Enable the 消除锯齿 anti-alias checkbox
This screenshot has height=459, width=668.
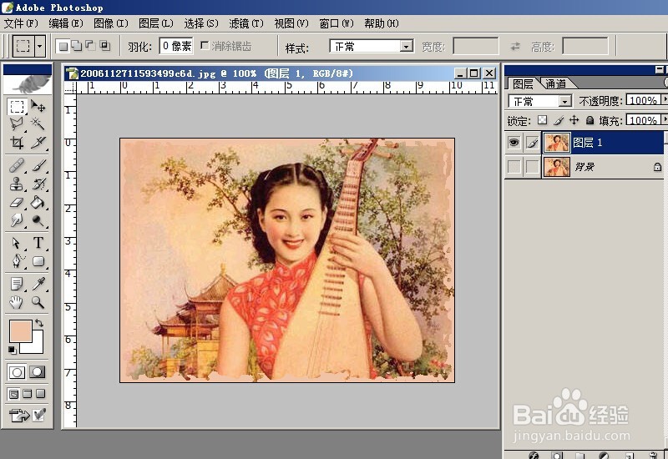tap(205, 46)
